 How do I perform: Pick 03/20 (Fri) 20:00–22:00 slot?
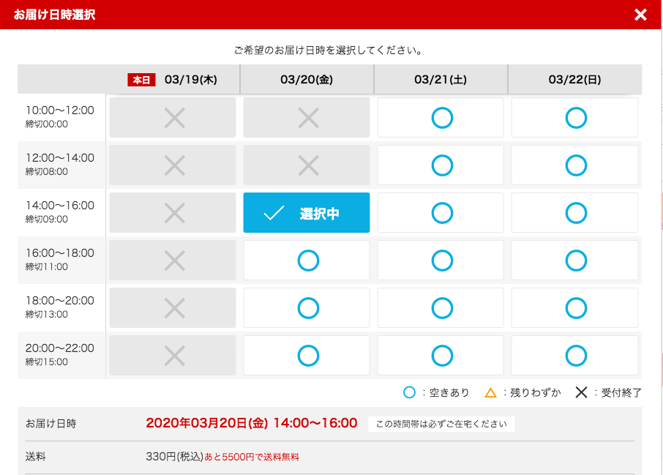pos(307,356)
